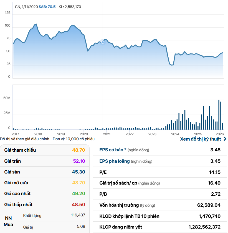Select the Giá trần value 52.10
The image size is (228, 233).
pyautogui.click(x=78, y=161)
